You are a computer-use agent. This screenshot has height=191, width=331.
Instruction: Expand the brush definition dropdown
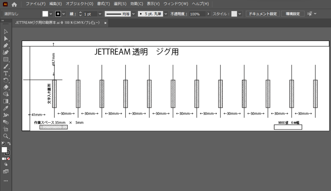point(166,14)
